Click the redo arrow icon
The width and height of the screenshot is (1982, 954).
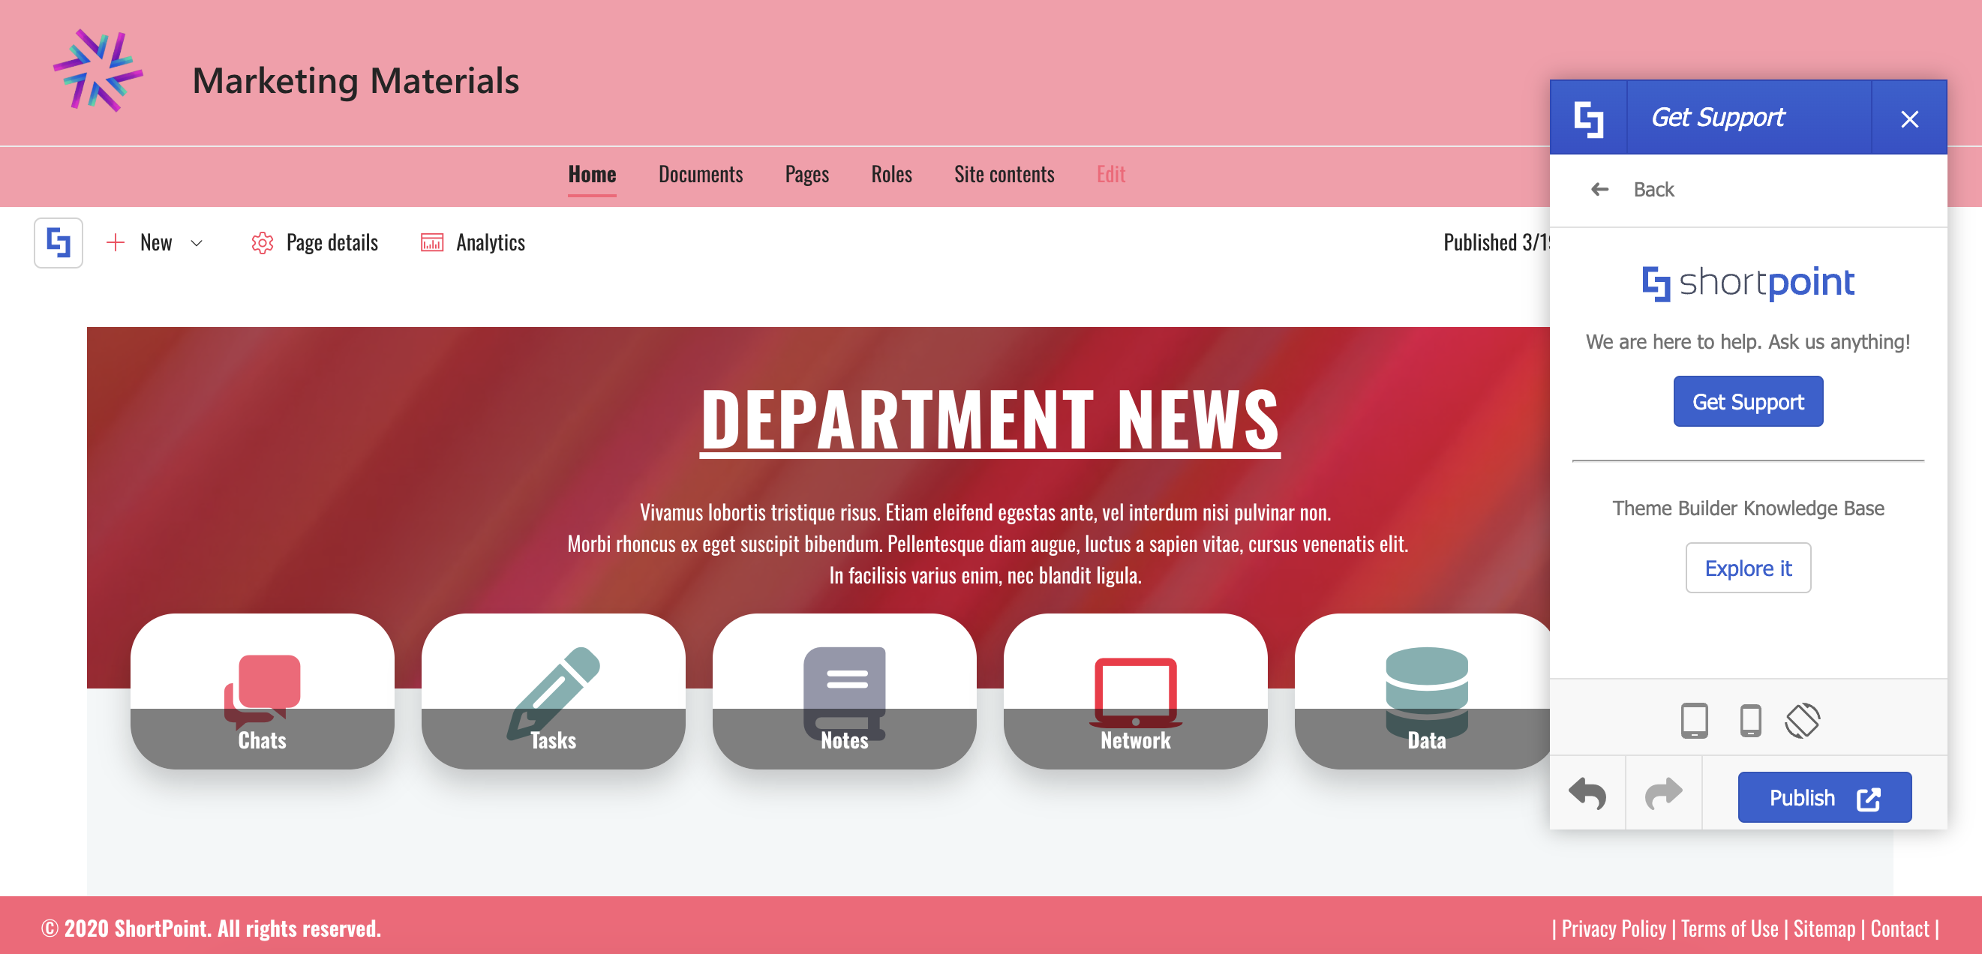coord(1663,794)
